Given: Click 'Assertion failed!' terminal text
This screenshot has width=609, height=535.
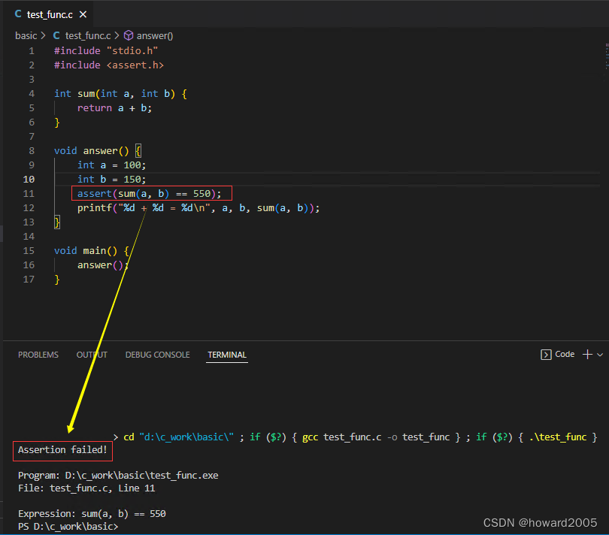Looking at the screenshot, I should coord(62,449).
